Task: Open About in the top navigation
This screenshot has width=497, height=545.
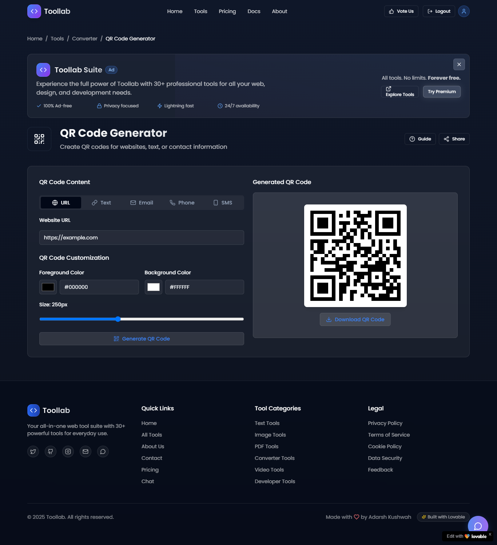Action: coord(279,11)
